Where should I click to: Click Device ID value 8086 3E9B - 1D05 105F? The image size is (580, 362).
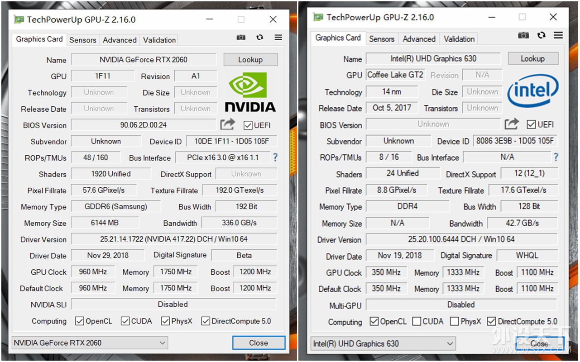coord(515,141)
